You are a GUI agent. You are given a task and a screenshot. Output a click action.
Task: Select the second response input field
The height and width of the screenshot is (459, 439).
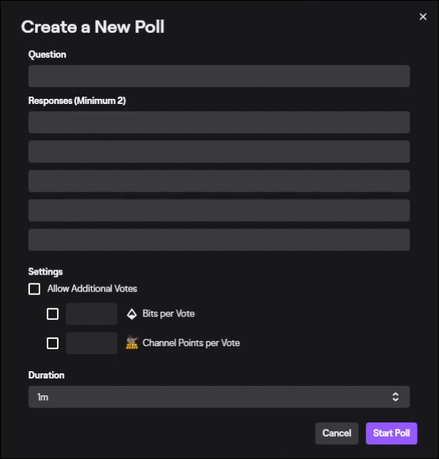219,152
